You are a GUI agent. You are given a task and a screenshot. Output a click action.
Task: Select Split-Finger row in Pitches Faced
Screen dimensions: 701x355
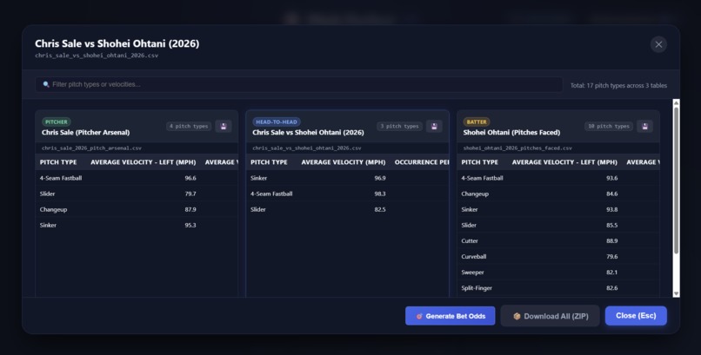pos(558,288)
